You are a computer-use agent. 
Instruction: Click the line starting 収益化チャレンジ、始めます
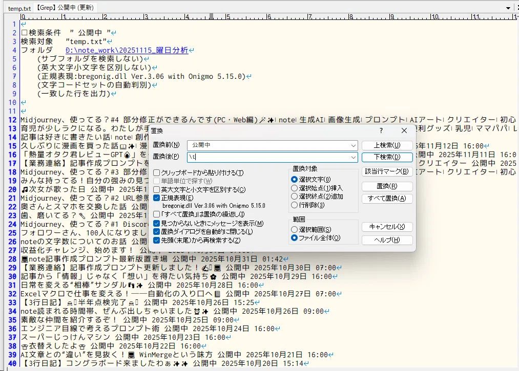[x=85, y=250]
